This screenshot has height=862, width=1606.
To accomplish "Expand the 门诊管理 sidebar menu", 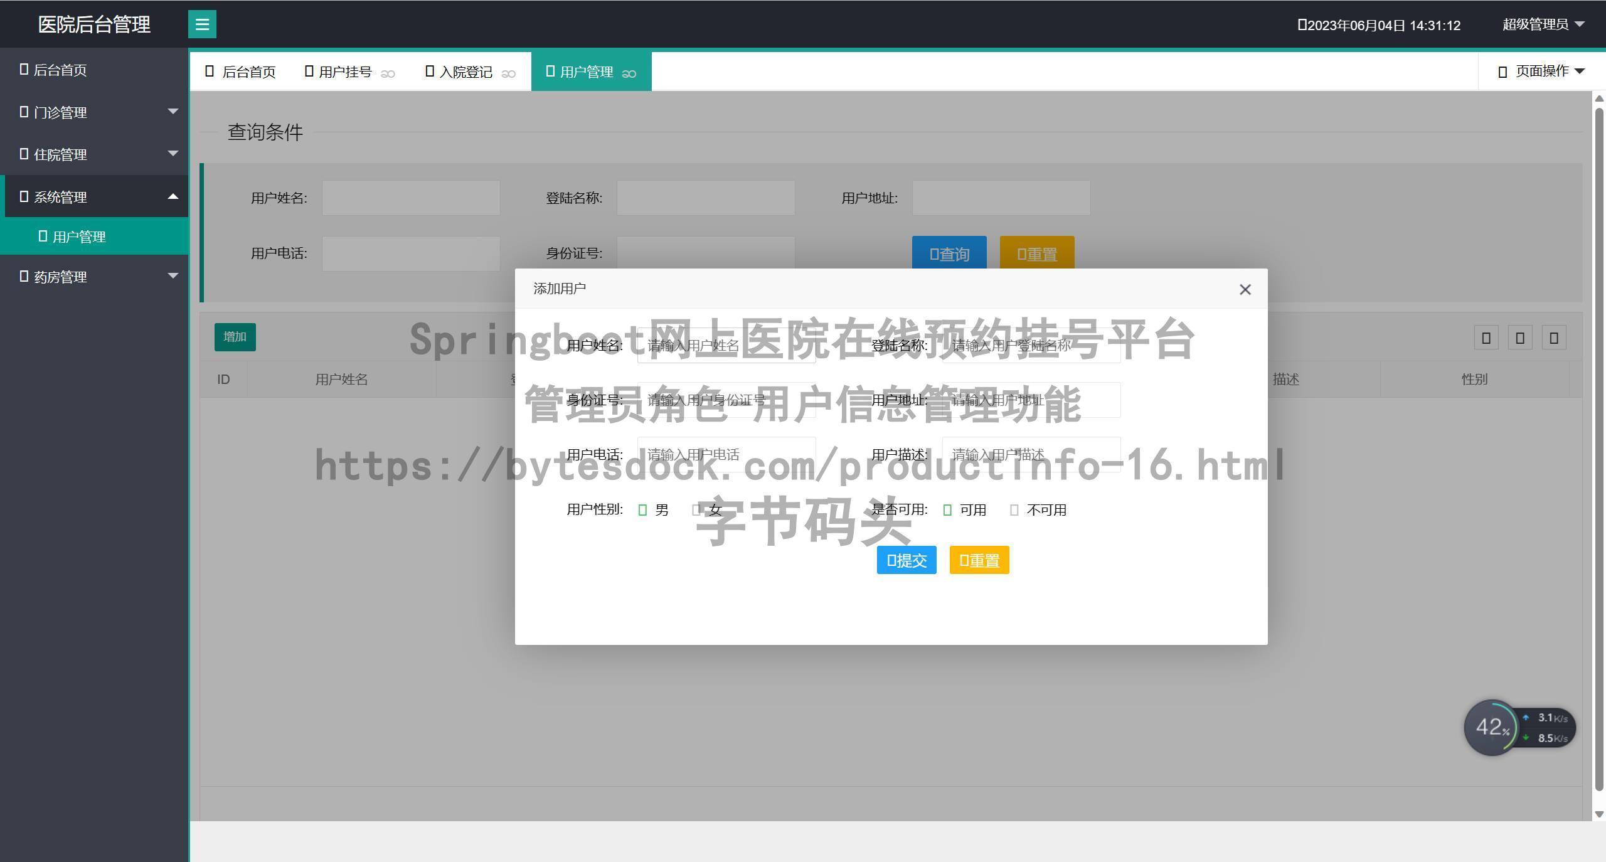I will [94, 112].
